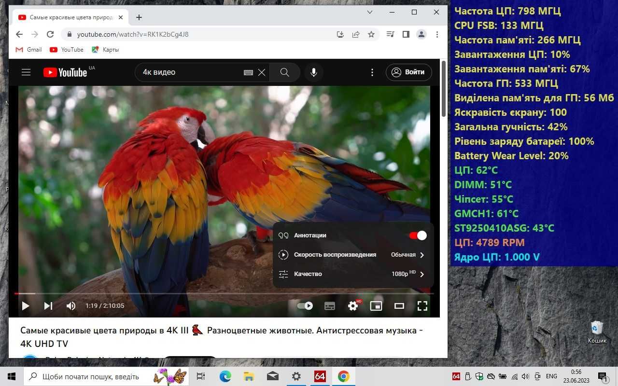The width and height of the screenshot is (618, 386).
Task: Open File Explorer from the taskbar
Action: pos(249,376)
